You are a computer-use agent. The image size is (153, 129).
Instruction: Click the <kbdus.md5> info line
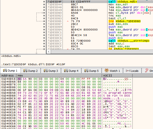click(11, 56)
